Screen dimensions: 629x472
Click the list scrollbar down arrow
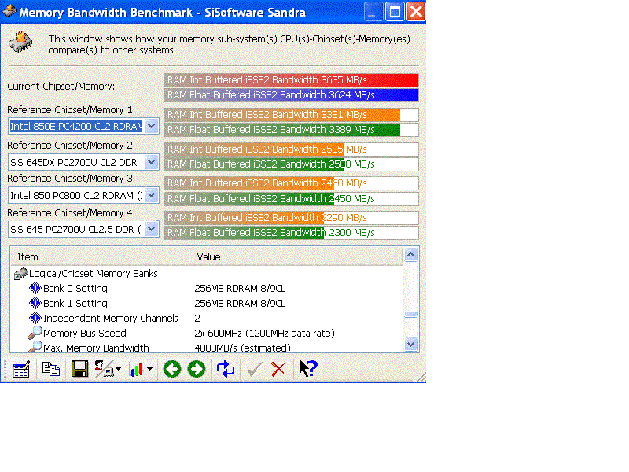tap(410, 344)
